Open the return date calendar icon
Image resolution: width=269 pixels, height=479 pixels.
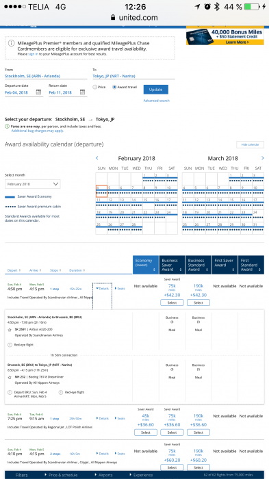coord(83,92)
